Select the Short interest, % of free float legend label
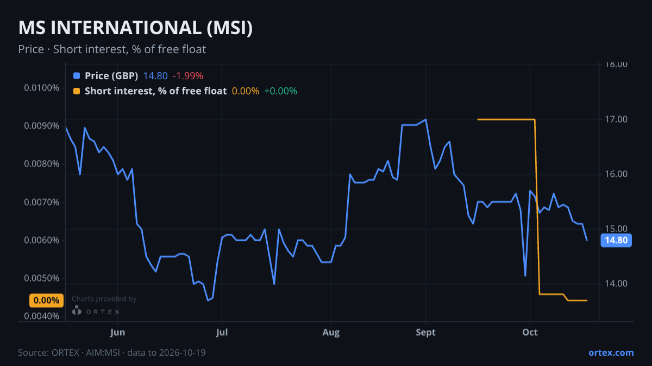This screenshot has height=366, width=652. tap(155, 91)
